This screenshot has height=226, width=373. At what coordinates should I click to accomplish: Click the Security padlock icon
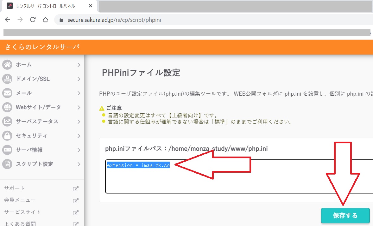[x=7, y=136]
